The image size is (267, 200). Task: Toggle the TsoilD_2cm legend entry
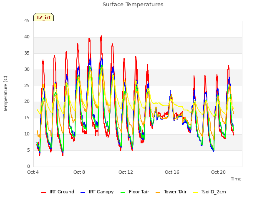pyautogui.click(x=209, y=192)
